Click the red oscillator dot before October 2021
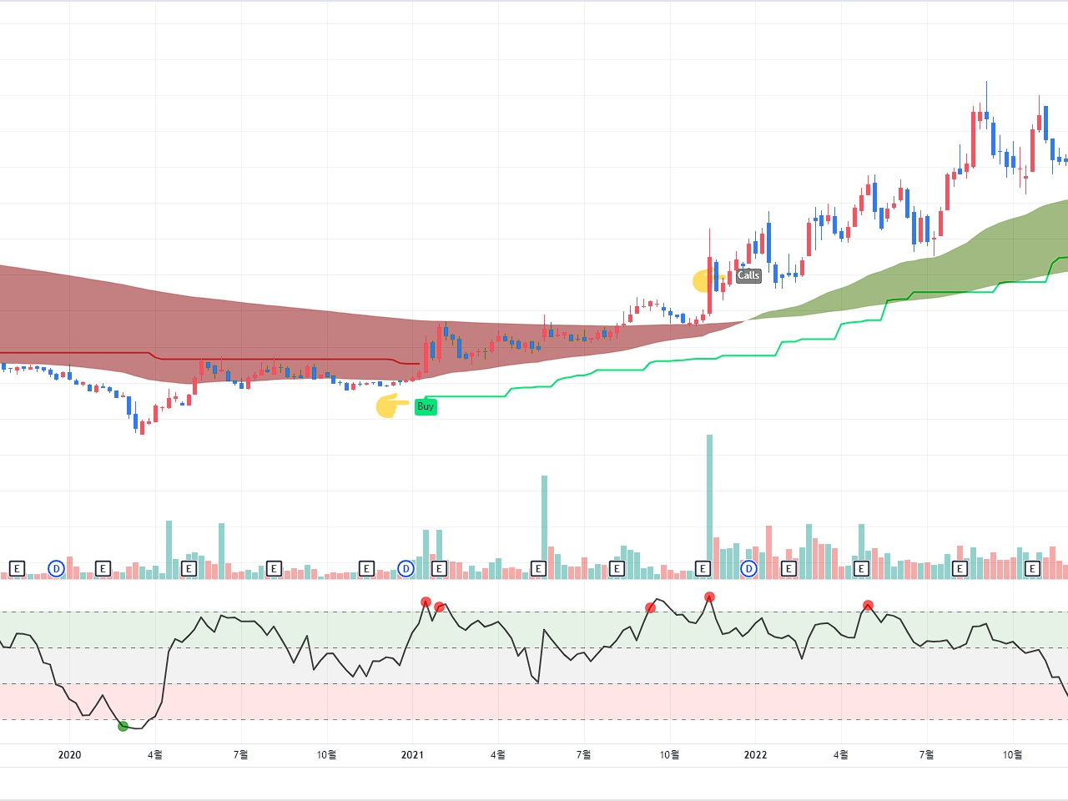This screenshot has height=801, width=1068. coord(650,607)
